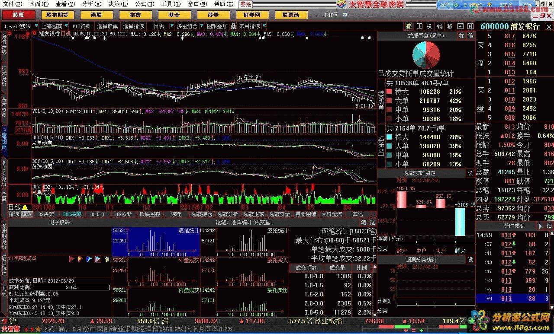This screenshot has width=554, height=334.
Task: Click the blue flag icon in TOP移动成本
Action: click(89, 259)
